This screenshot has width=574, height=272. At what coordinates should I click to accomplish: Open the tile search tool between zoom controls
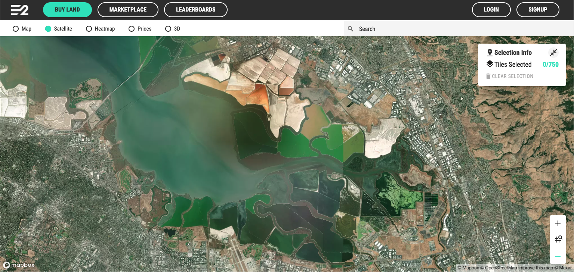point(558,239)
